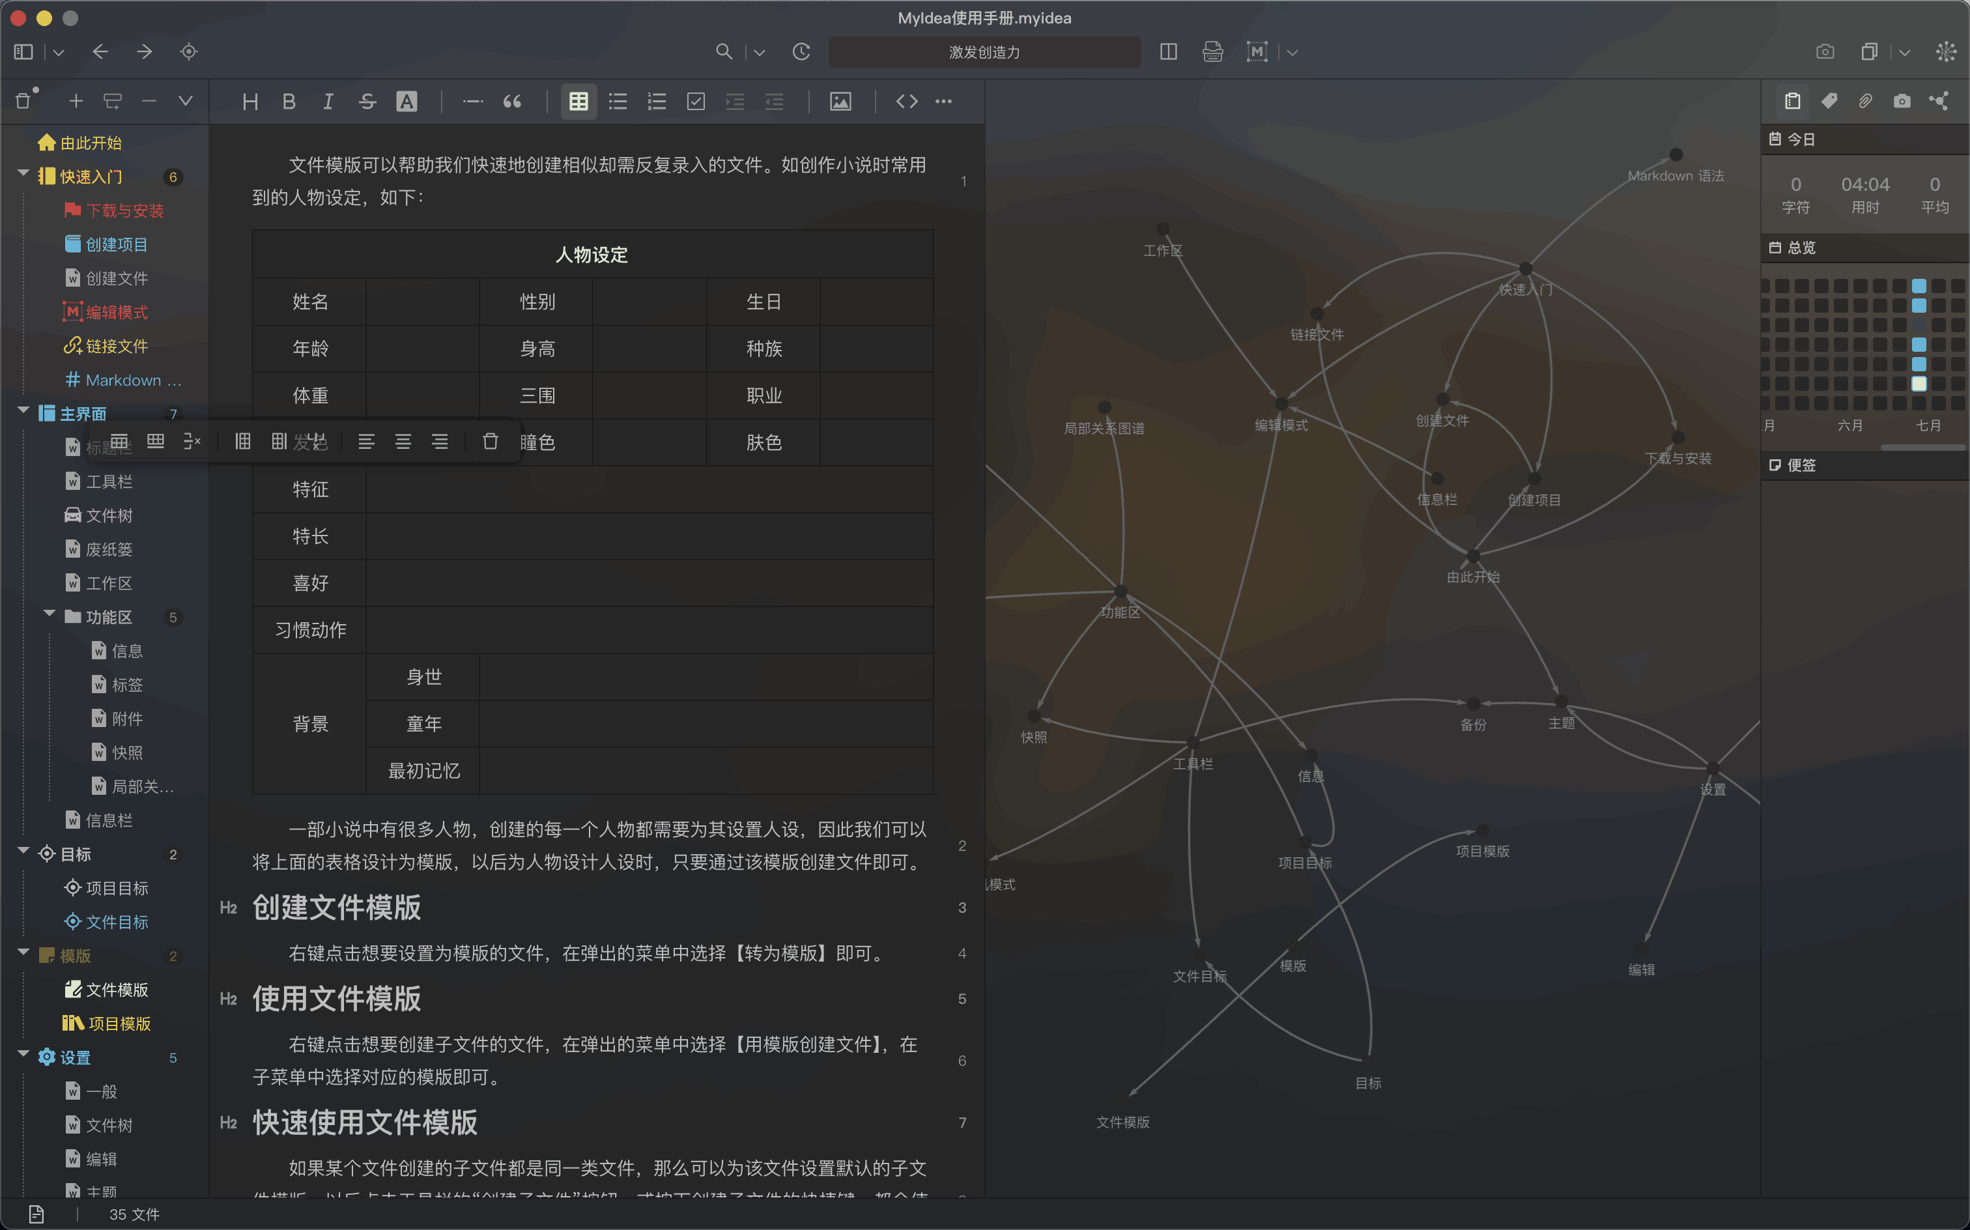Switch to the tags tab in the right panel
This screenshot has height=1230, width=1970.
click(x=1829, y=101)
